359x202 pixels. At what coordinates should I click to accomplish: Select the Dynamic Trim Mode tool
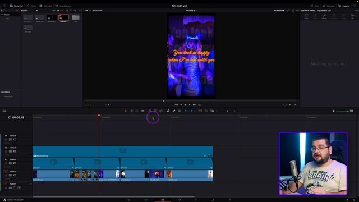click(x=137, y=111)
